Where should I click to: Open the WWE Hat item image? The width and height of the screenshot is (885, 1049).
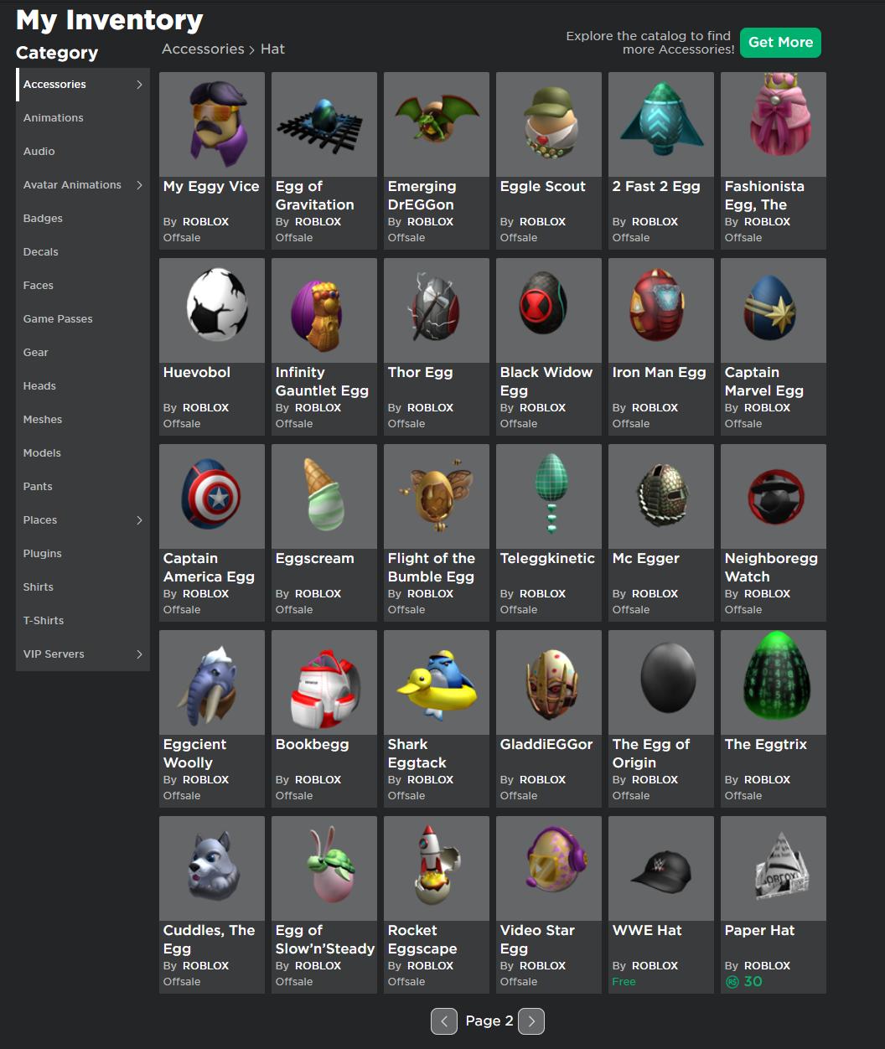pos(661,868)
